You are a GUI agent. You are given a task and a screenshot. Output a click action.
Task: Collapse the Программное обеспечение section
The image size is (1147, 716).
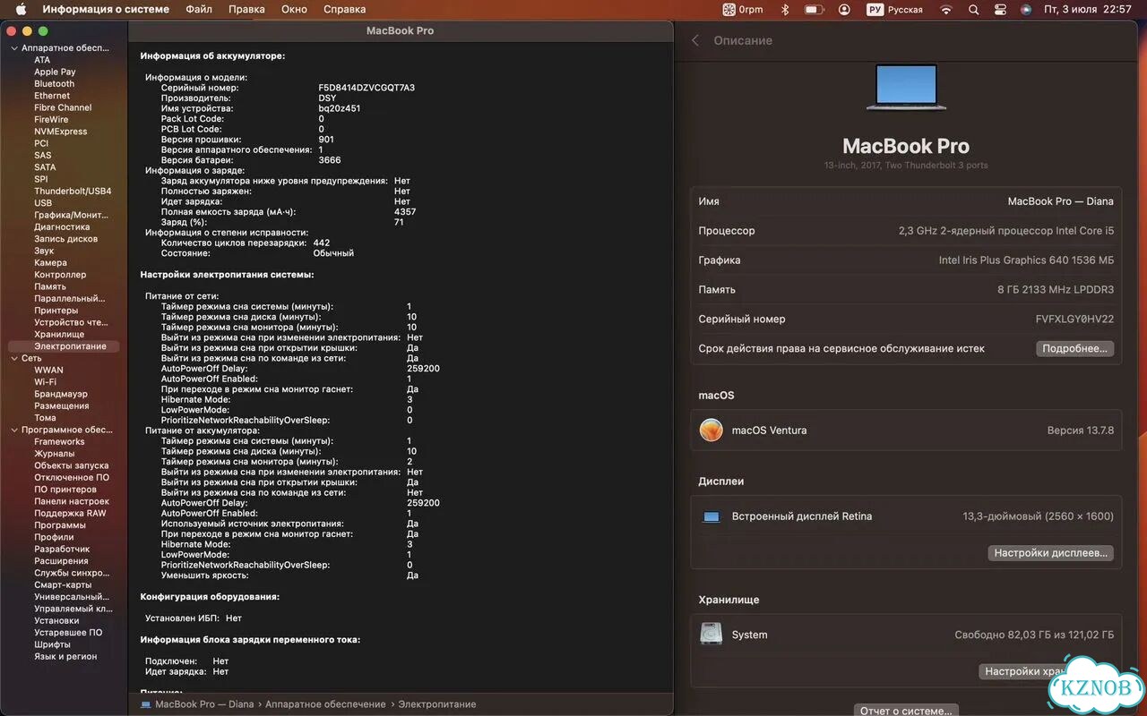(x=13, y=430)
